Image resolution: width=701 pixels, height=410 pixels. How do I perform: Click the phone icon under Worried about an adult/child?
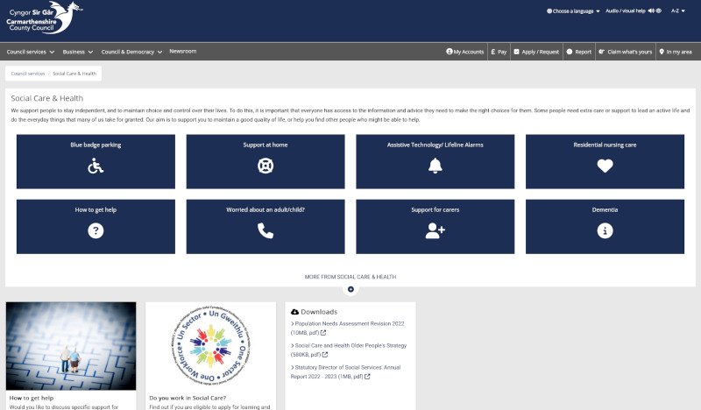[266, 230]
